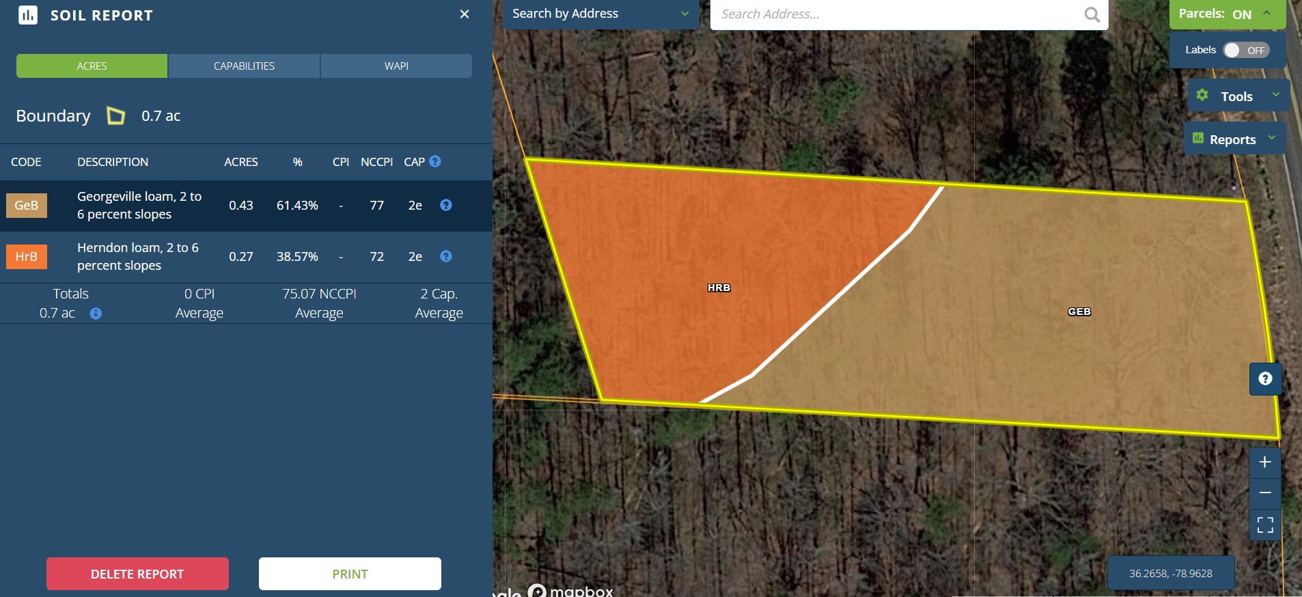Zoom in on the map
The image size is (1302, 597).
(1264, 462)
